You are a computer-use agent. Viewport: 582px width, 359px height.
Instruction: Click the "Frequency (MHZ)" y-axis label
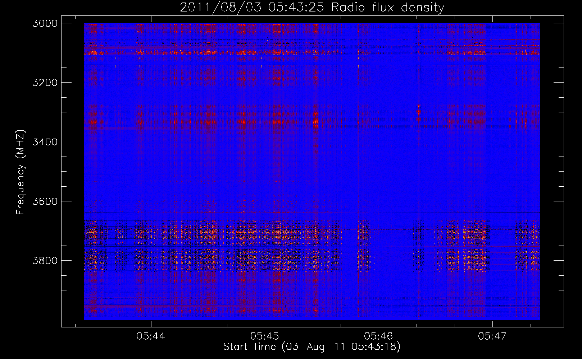tap(21, 172)
